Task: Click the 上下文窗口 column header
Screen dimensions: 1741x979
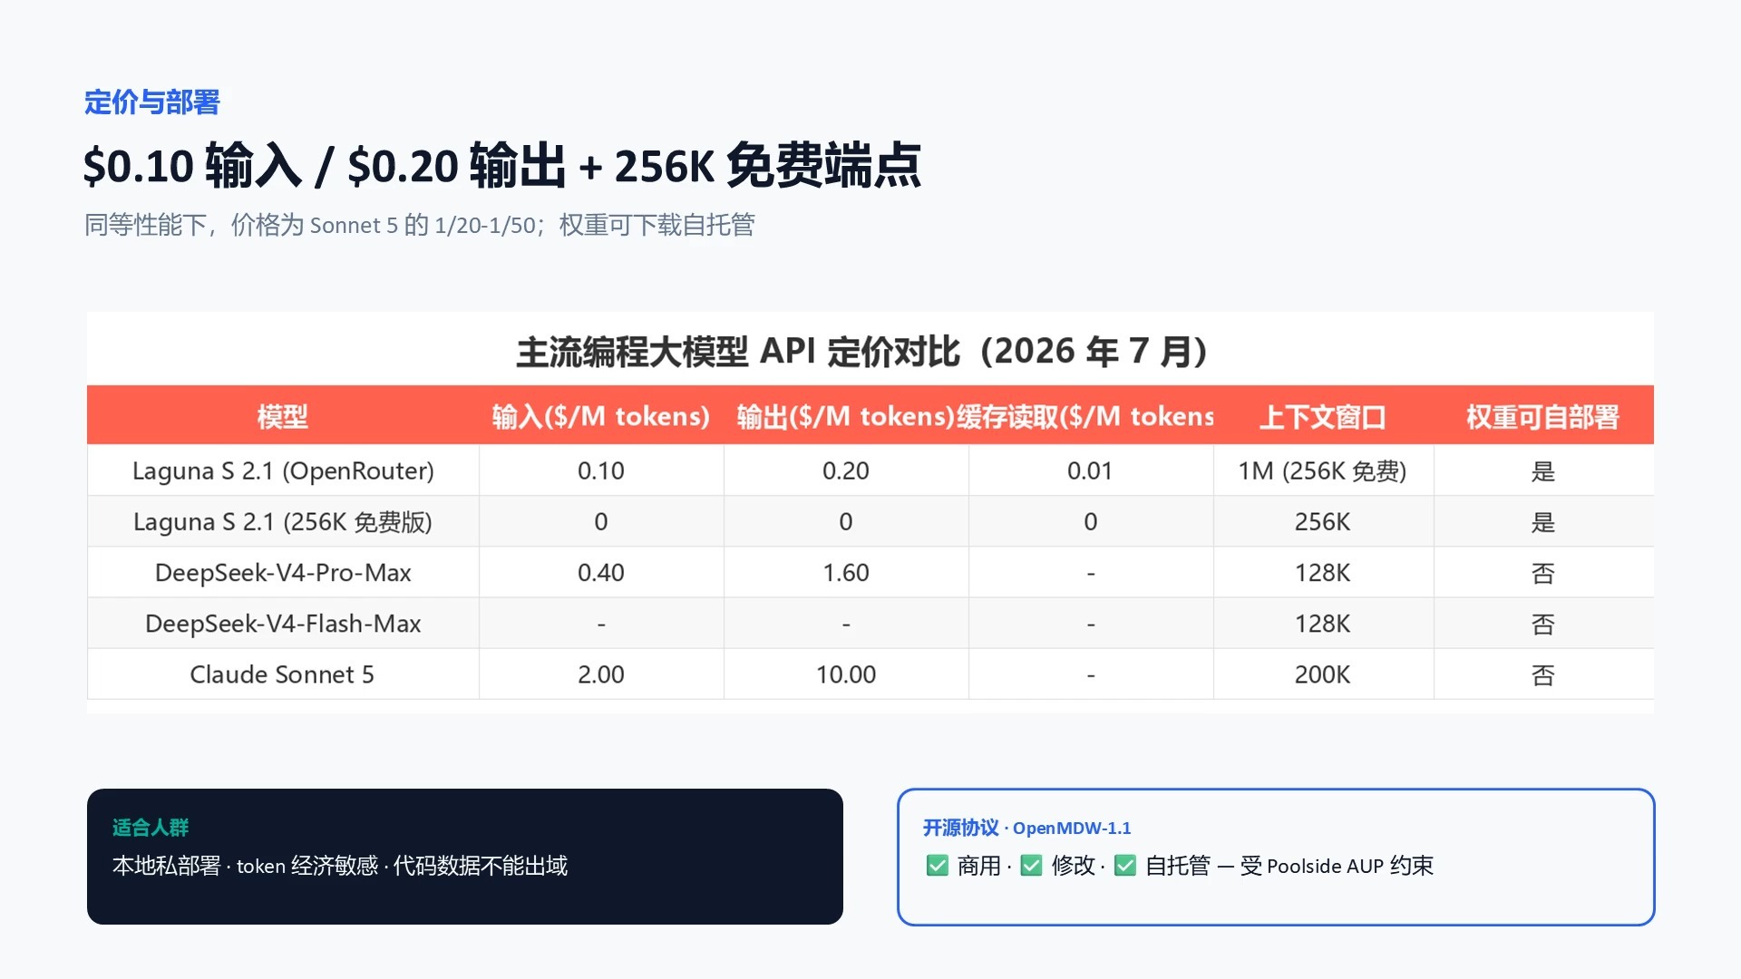Action: [1322, 416]
